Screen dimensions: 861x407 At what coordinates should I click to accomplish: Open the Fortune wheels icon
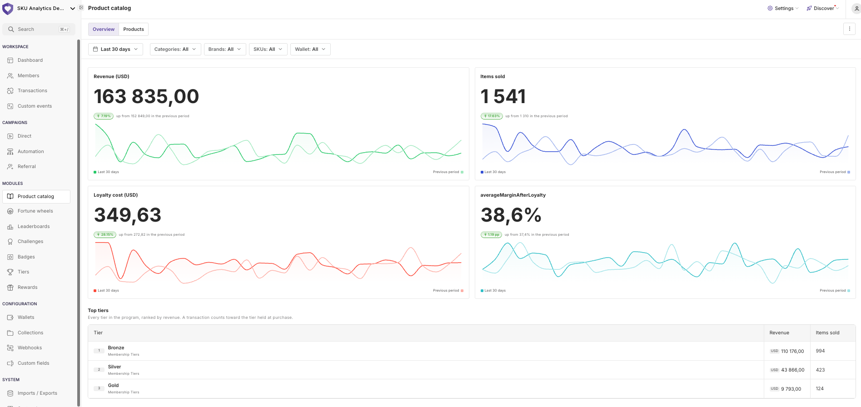[10, 211]
